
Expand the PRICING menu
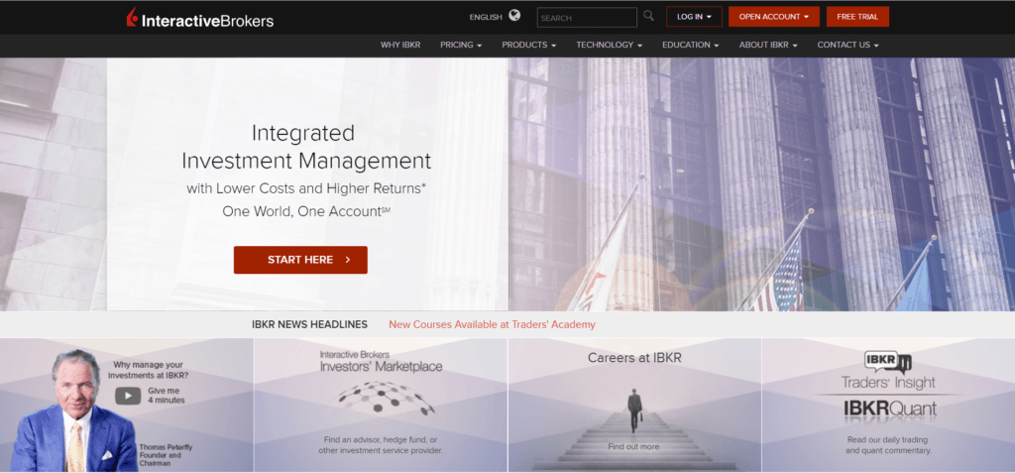pyautogui.click(x=461, y=45)
